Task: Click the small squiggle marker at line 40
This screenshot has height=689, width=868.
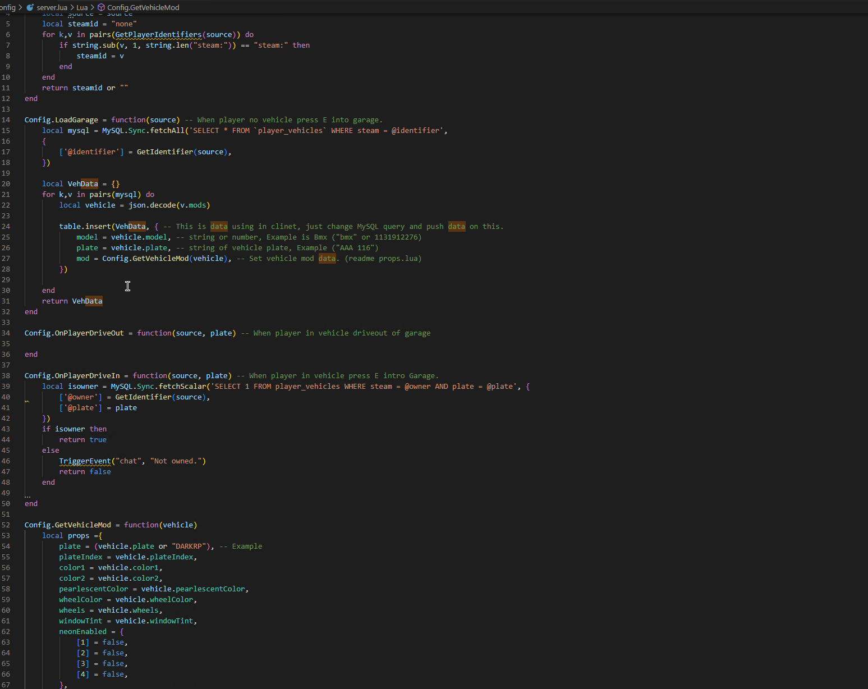Action: click(x=26, y=401)
